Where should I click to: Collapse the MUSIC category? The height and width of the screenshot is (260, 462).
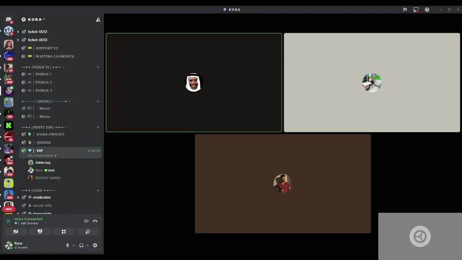click(x=46, y=101)
